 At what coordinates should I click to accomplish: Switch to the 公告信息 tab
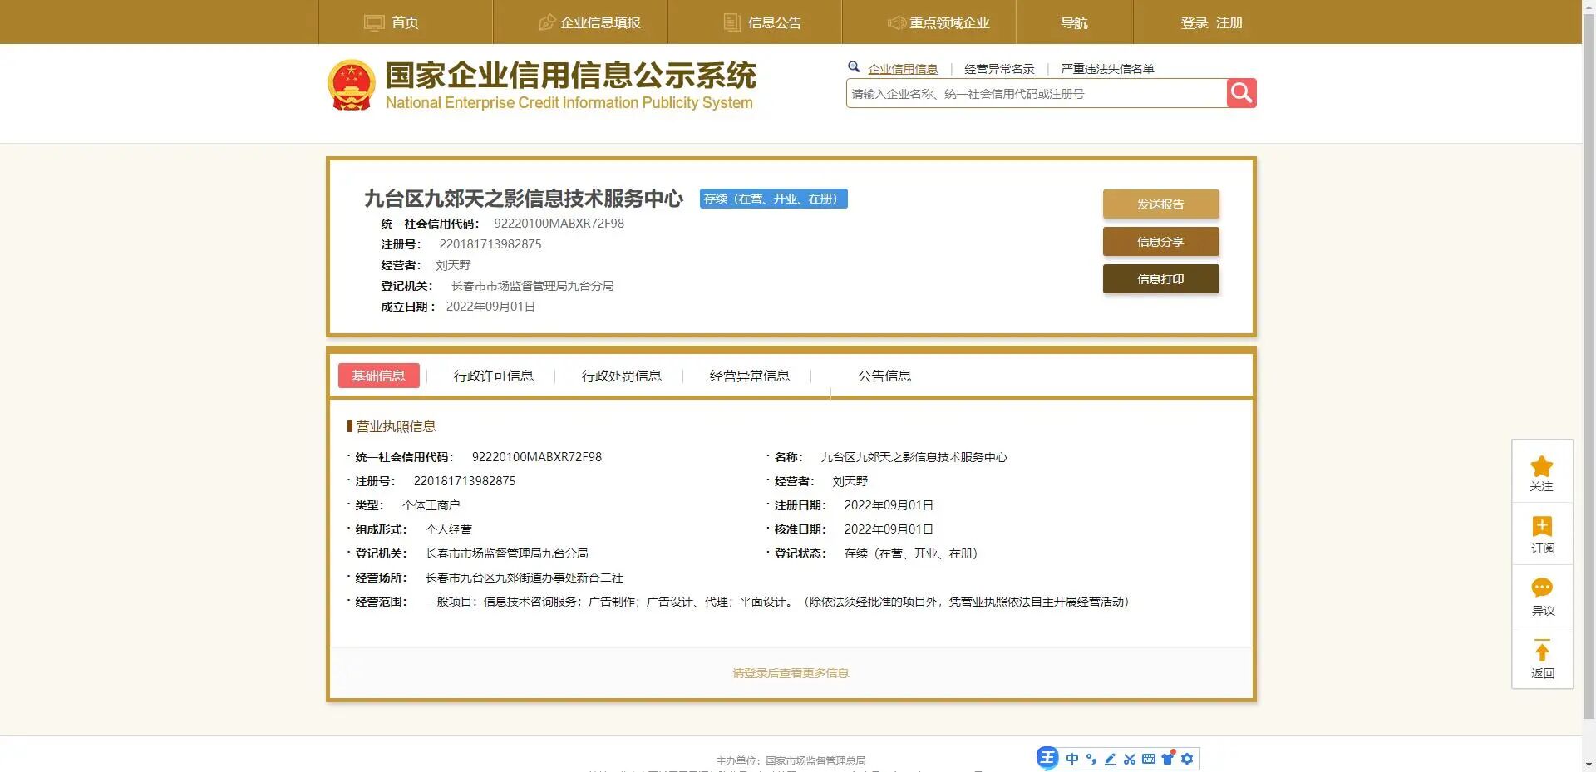[x=884, y=376]
